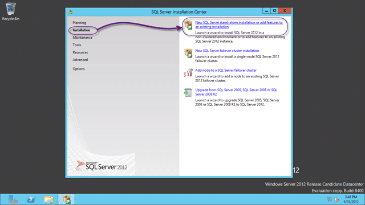Open Server Manager from the taskbar
The width and height of the screenshot is (365, 205).
[x=13, y=199]
